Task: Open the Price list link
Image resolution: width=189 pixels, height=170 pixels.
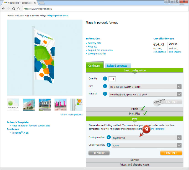Action: coord(92,47)
